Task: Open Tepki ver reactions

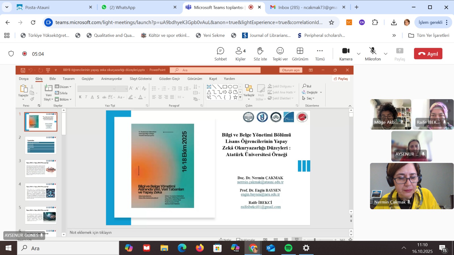Action: click(x=280, y=54)
